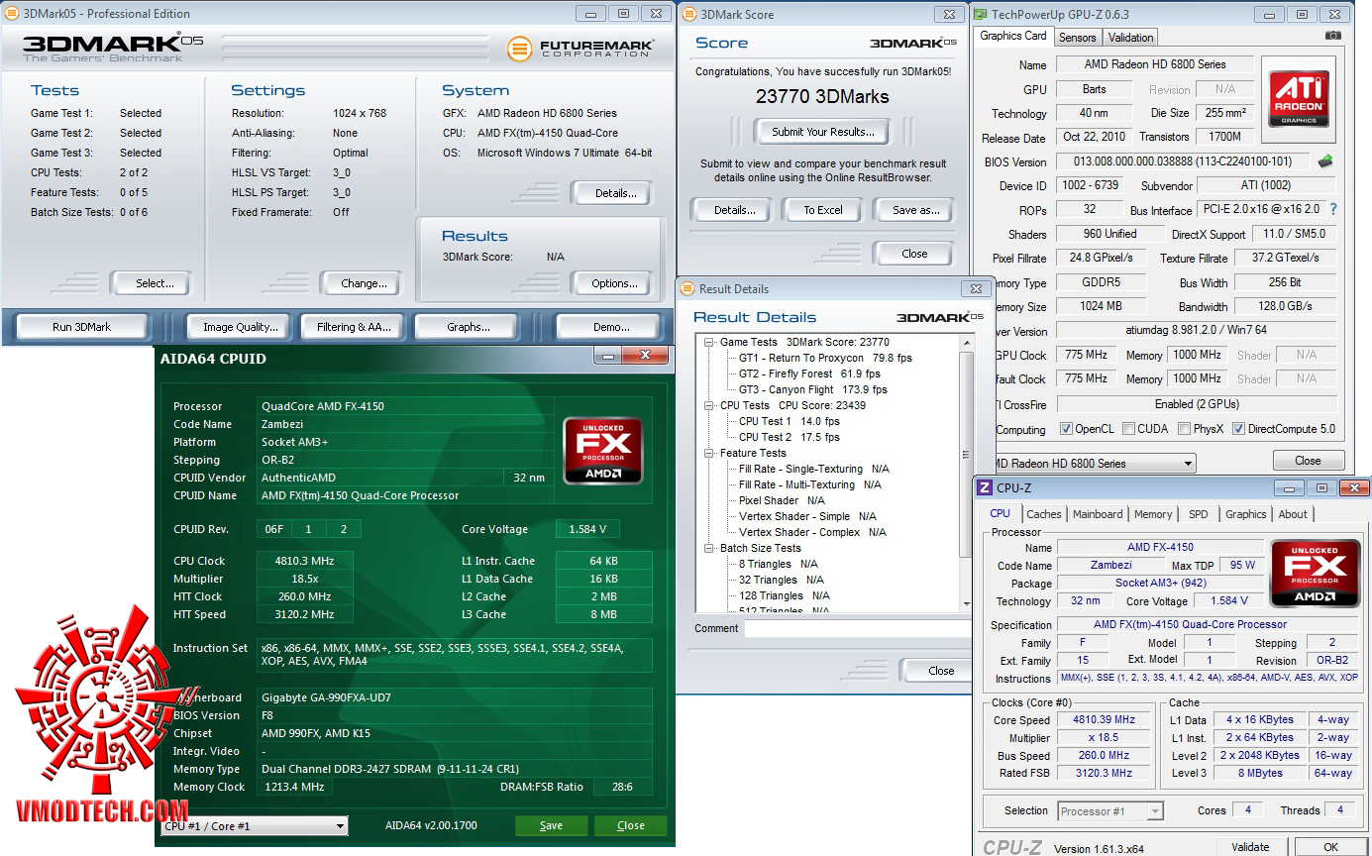Click the AMD FX logo in AIDA64 CPUID
This screenshot has width=1372, height=856.
[603, 451]
